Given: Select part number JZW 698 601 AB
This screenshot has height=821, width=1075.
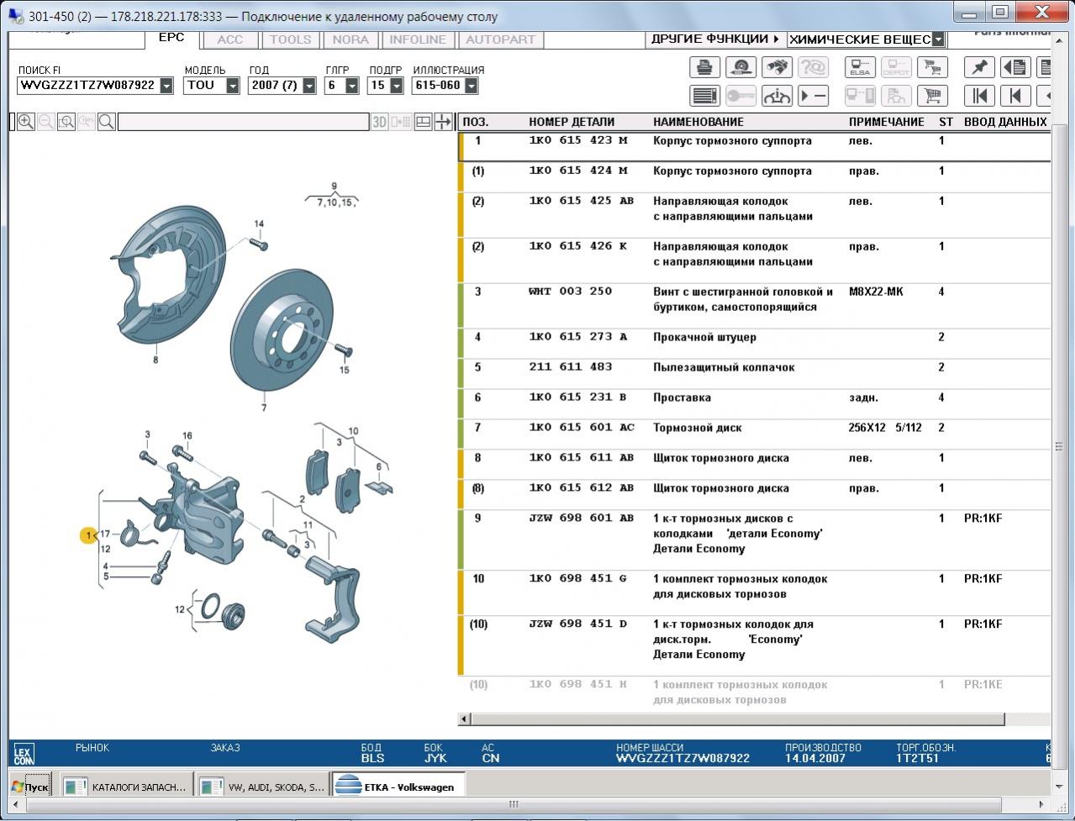Looking at the screenshot, I should click(x=582, y=518).
